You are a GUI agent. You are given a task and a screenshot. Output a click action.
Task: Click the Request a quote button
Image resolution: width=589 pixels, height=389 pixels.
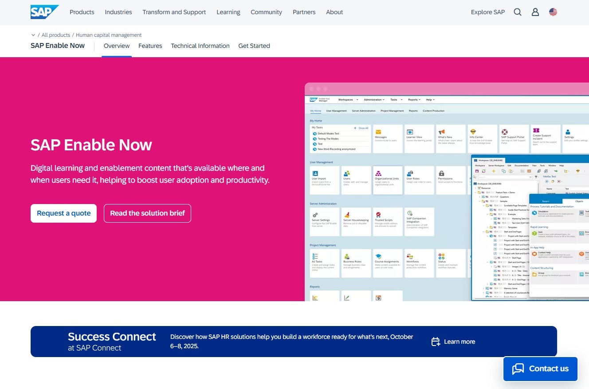click(x=63, y=213)
